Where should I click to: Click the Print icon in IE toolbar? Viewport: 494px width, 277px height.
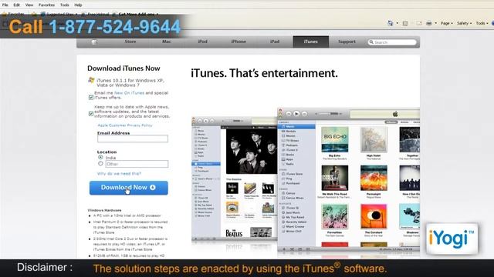click(x=429, y=23)
